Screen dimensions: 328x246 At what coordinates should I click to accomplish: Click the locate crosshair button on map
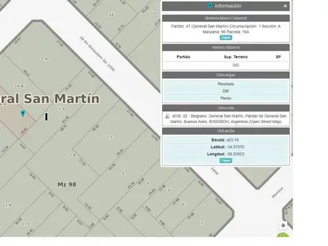[x=283, y=225]
